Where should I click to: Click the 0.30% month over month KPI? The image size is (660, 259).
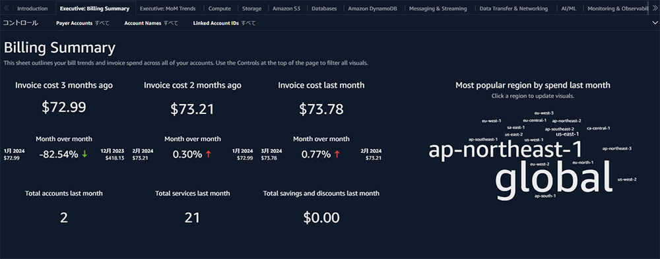click(187, 154)
